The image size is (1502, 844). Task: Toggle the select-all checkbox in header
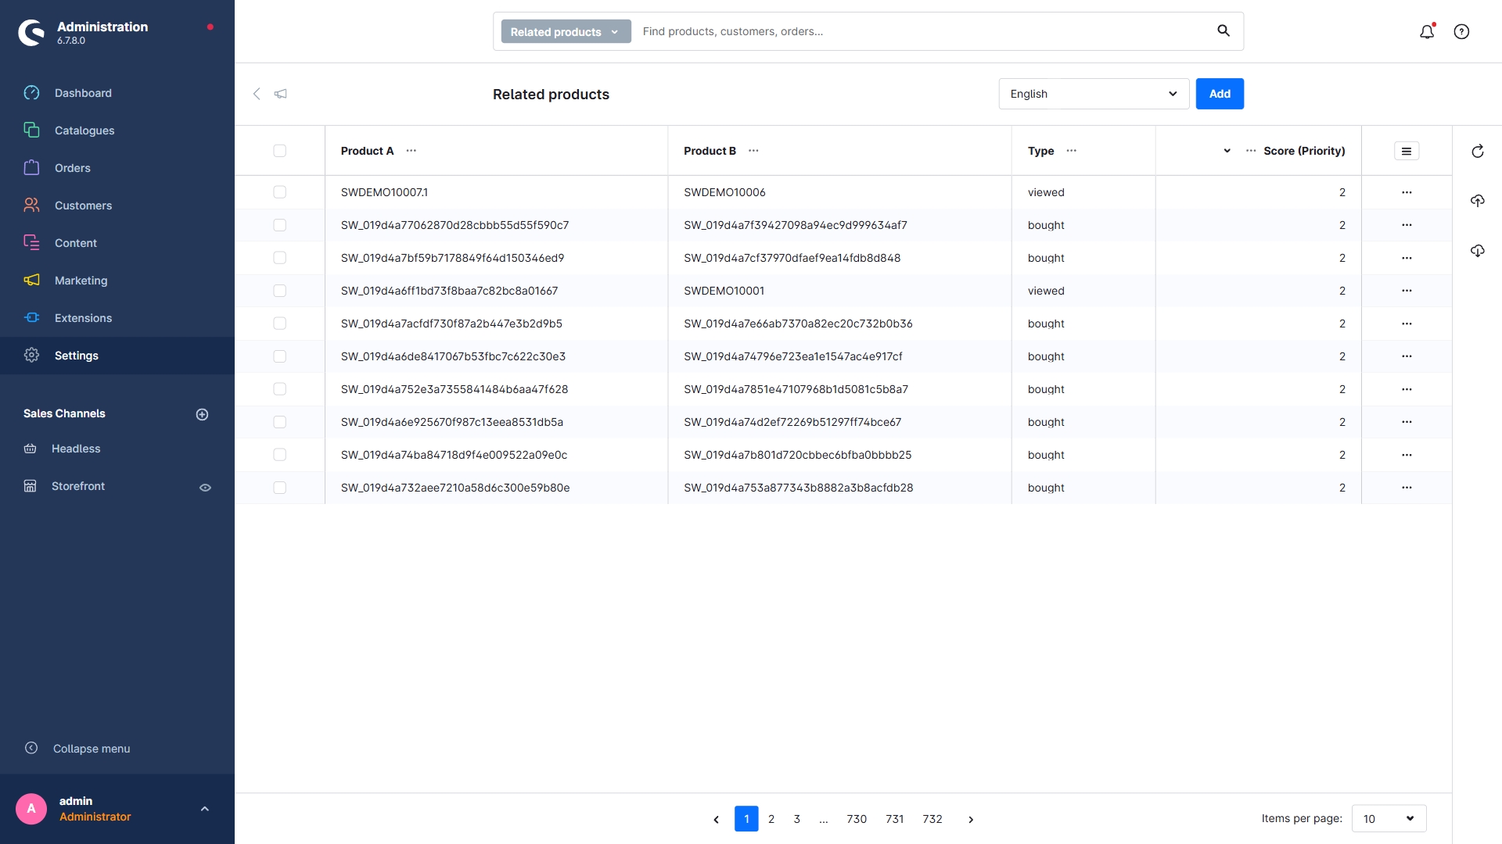coord(279,151)
